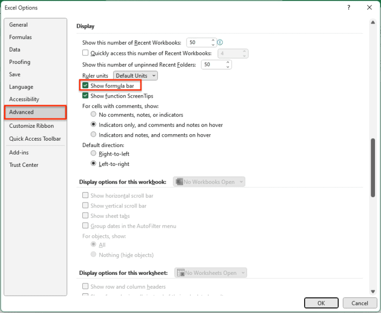Check Show row and column headers
This screenshot has width=381, height=313.
pos(85,286)
